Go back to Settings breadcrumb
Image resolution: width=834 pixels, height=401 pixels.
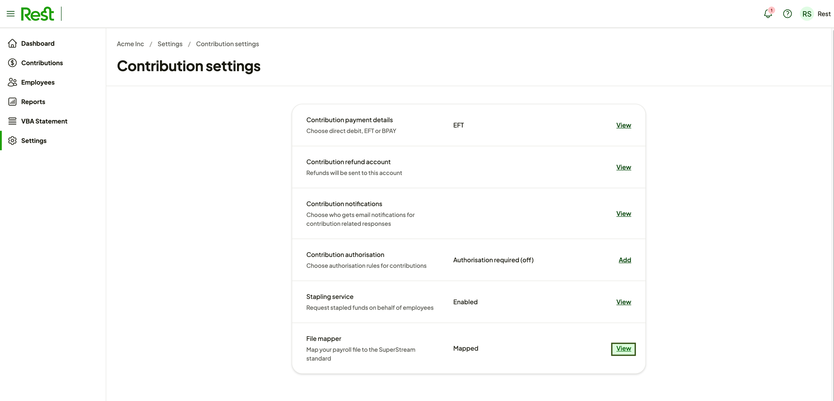point(170,44)
